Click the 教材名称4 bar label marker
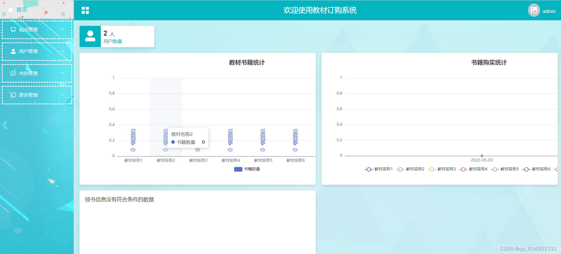The image size is (561, 254). [230, 140]
